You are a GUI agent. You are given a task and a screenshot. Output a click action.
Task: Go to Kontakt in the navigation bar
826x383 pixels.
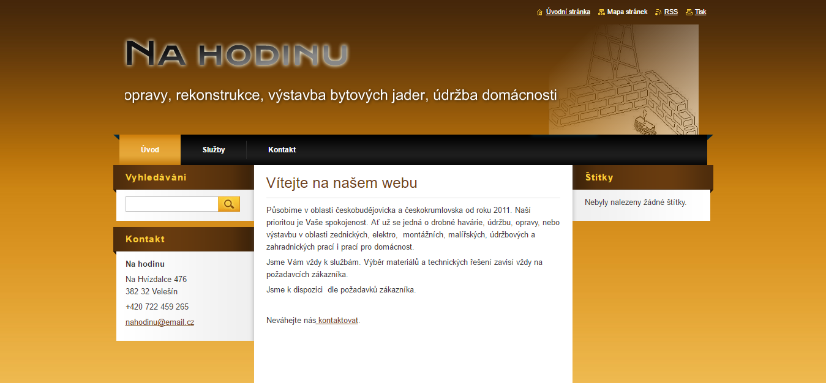(x=282, y=150)
